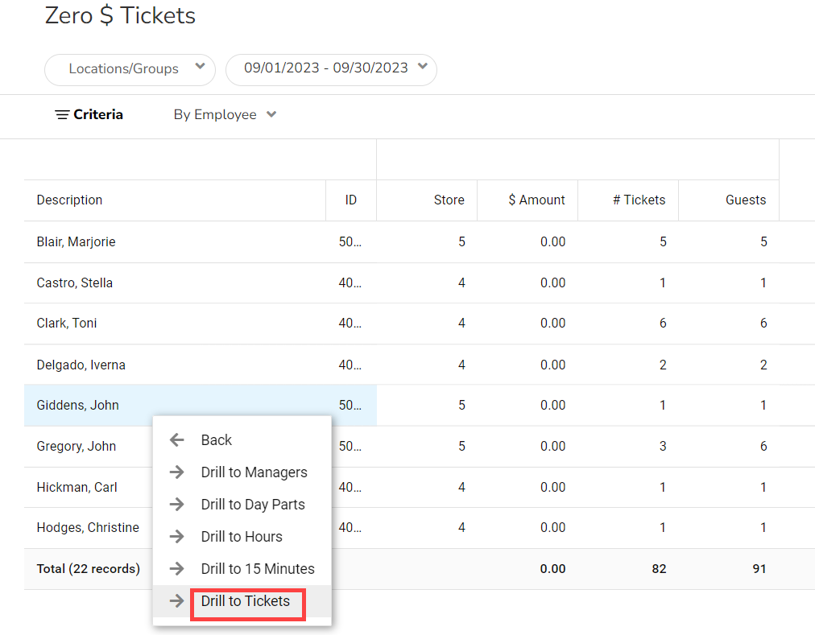Sort by the Description column header
The width and height of the screenshot is (815, 635).
pos(70,200)
